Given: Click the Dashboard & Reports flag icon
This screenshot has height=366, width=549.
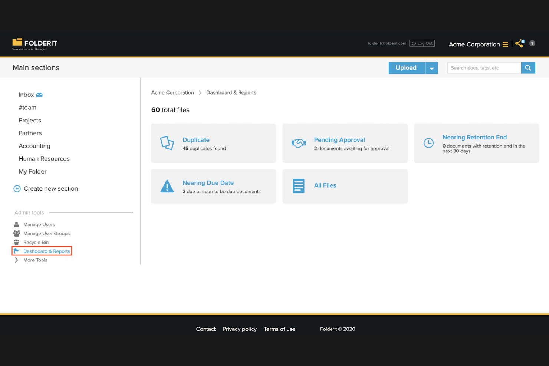Looking at the screenshot, I should point(17,251).
